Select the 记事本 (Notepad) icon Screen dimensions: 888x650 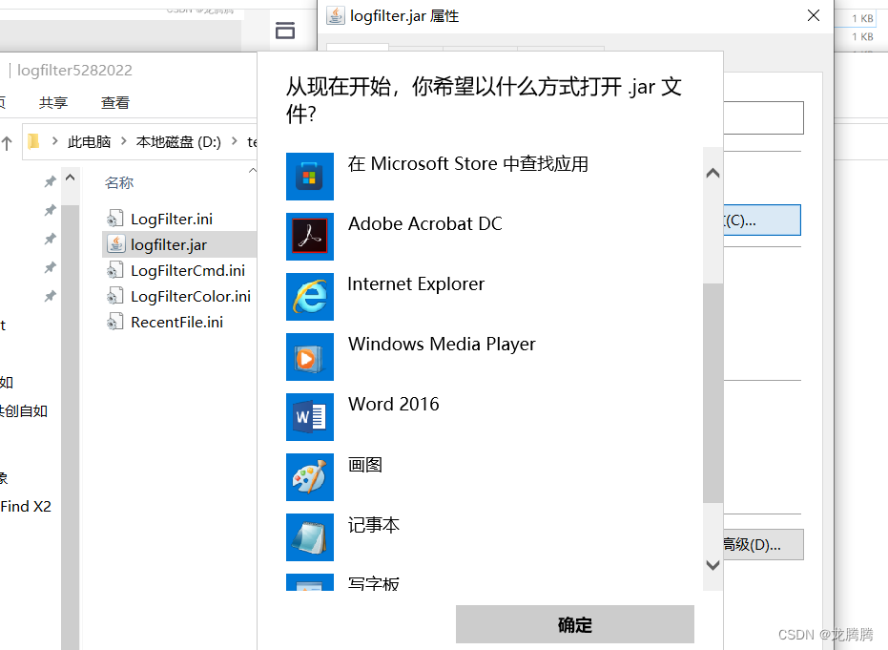coord(310,537)
